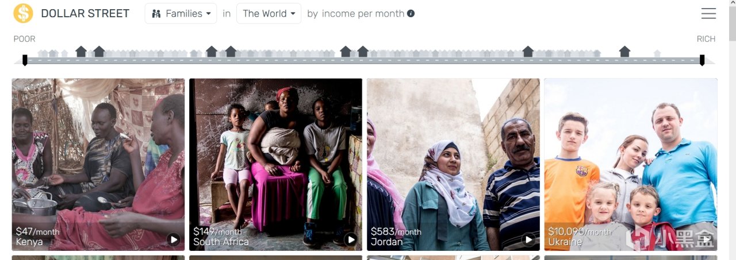Click the families people icon in the dropdown

tap(156, 13)
